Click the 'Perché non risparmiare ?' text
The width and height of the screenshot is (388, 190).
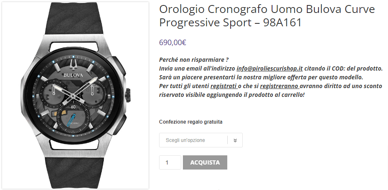(194, 60)
